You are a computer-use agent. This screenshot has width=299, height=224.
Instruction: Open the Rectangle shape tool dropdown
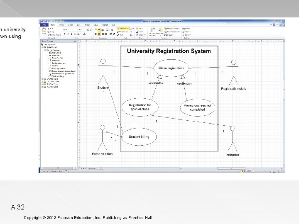(133, 28)
